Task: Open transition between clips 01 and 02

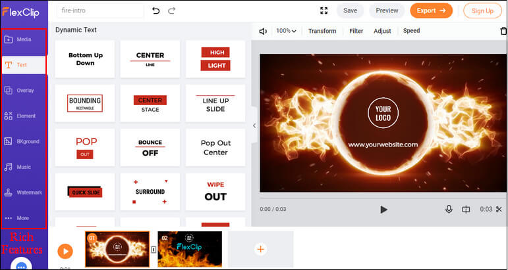Action: tap(154, 250)
